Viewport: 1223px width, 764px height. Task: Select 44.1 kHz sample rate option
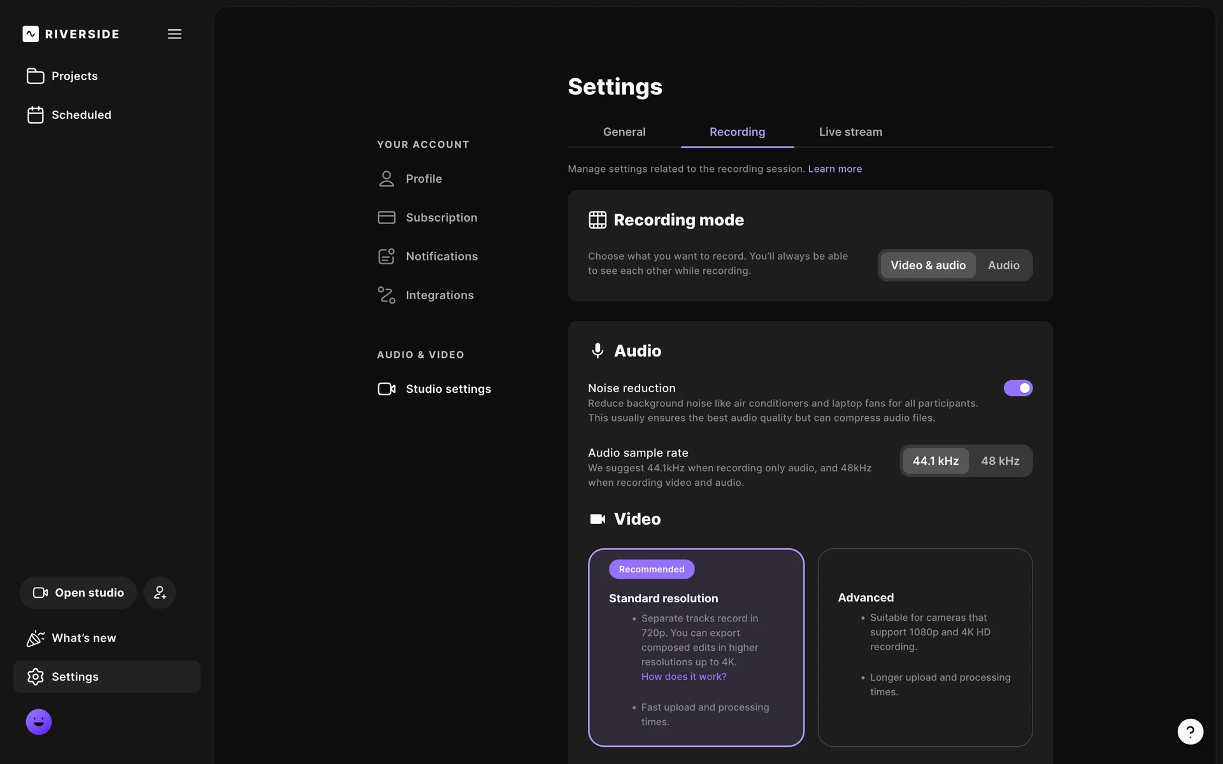[935, 461]
